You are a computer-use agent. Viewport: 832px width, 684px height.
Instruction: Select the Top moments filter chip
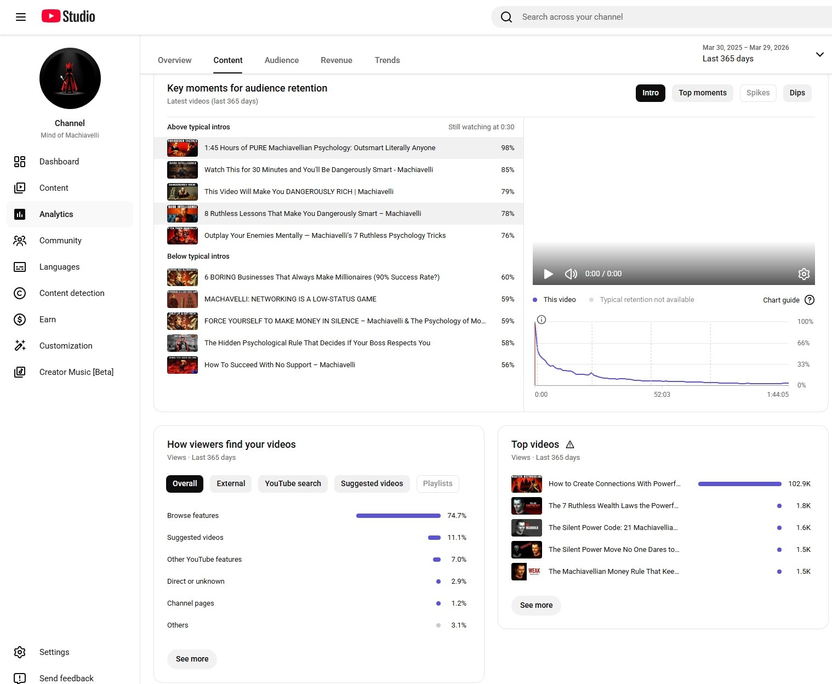point(702,93)
